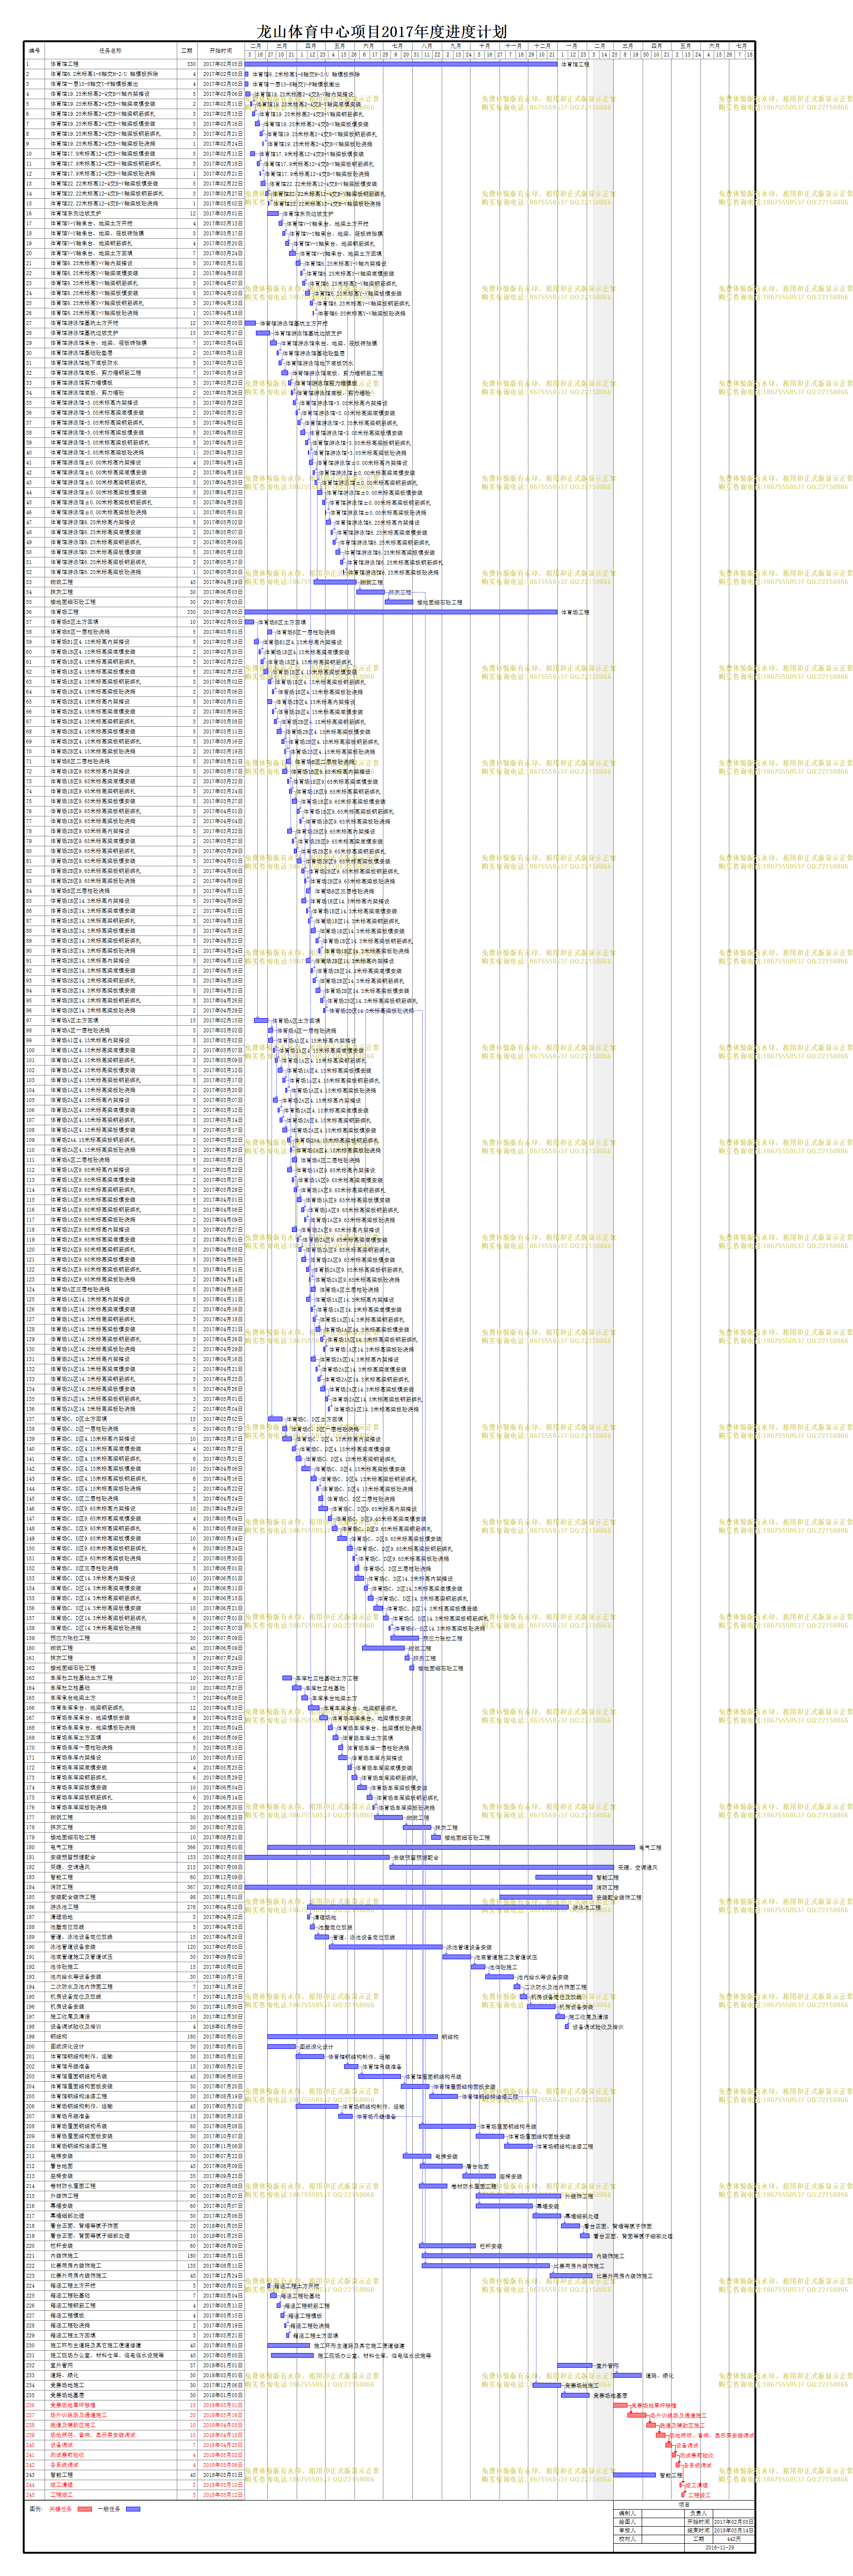Click the chart title 龙山体育中心项目2017年度进度计划
The image size is (853, 2576).
click(381, 31)
